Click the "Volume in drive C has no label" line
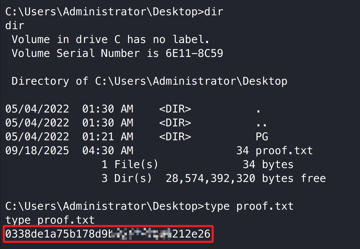This screenshot has width=360, height=249. tap(110, 40)
